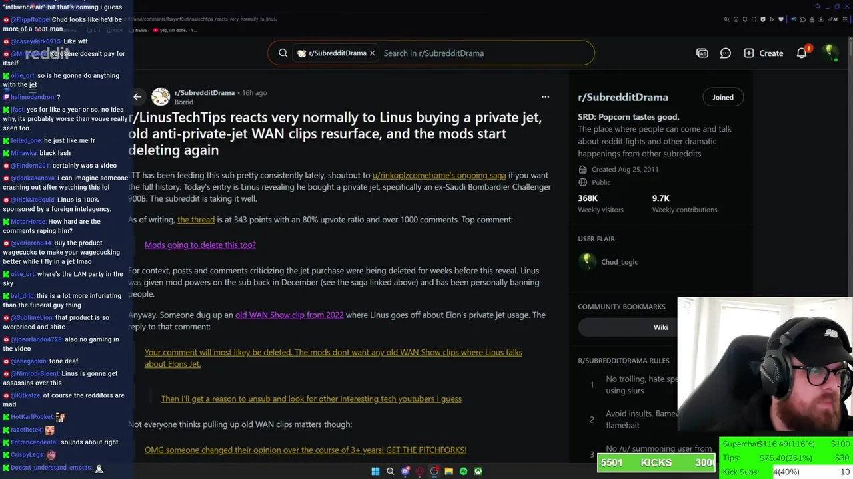Open the browser downloads icon

click(x=821, y=19)
